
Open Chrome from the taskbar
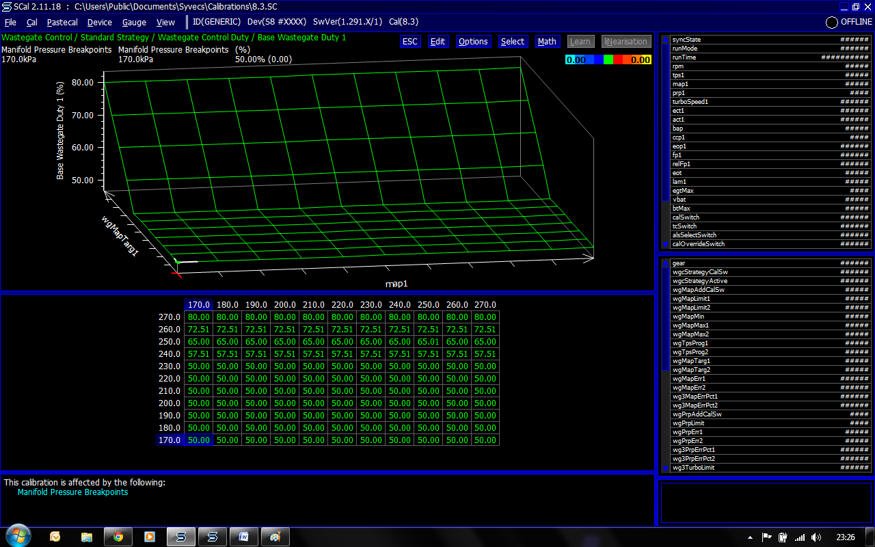(x=118, y=537)
